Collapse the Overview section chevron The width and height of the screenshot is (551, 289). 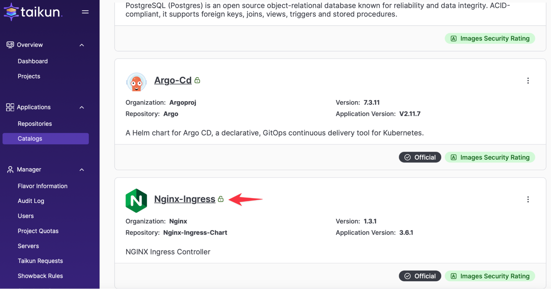pos(82,45)
